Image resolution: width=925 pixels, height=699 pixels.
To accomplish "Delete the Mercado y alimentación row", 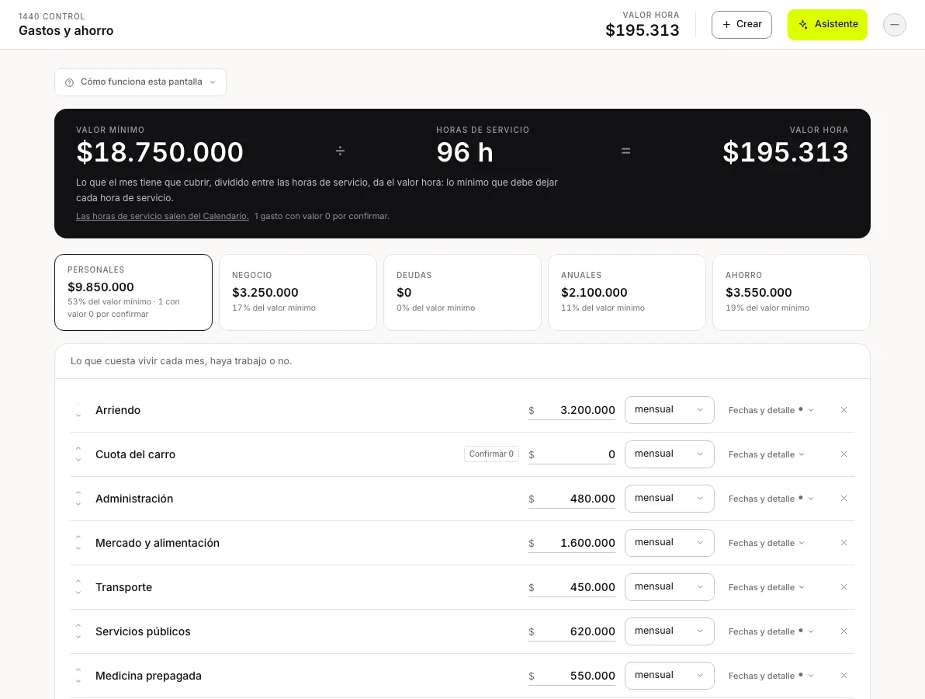I will [844, 543].
